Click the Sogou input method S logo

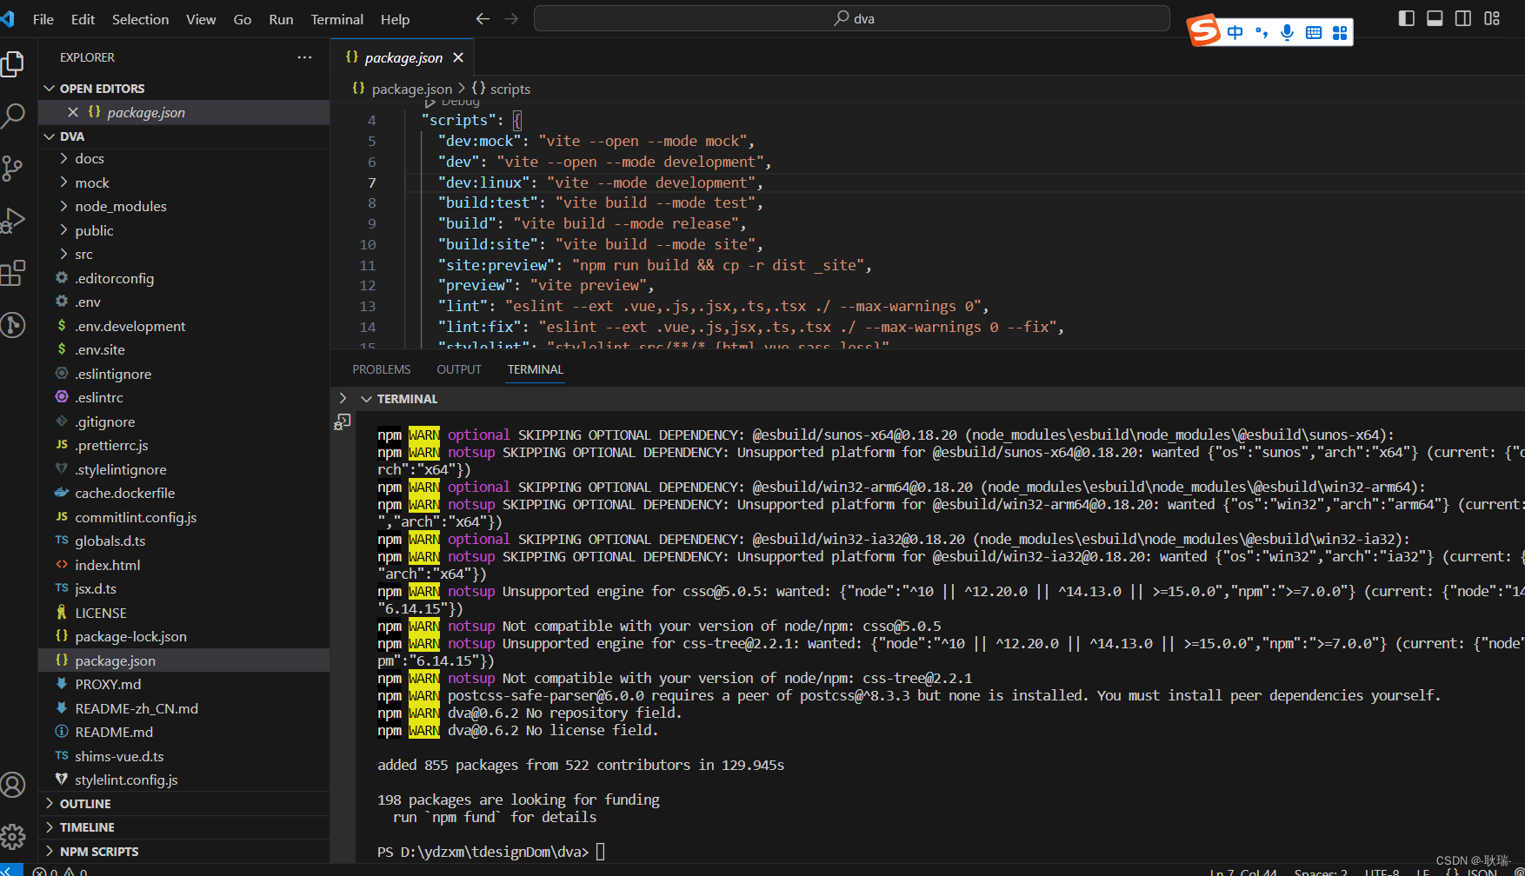coord(1204,30)
